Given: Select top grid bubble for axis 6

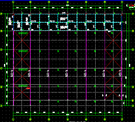Looking at the screenshot, I should [x=105, y=2].
